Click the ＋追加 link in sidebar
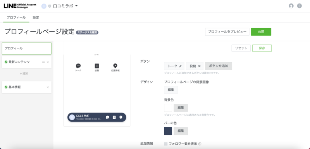Screen dimensions: 310x149 coord(24,74)
